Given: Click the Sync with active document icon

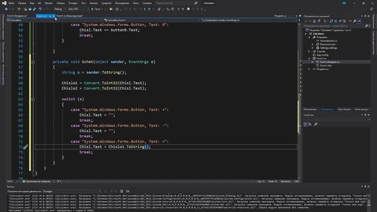Looking at the screenshot, I should (x=331, y=21).
